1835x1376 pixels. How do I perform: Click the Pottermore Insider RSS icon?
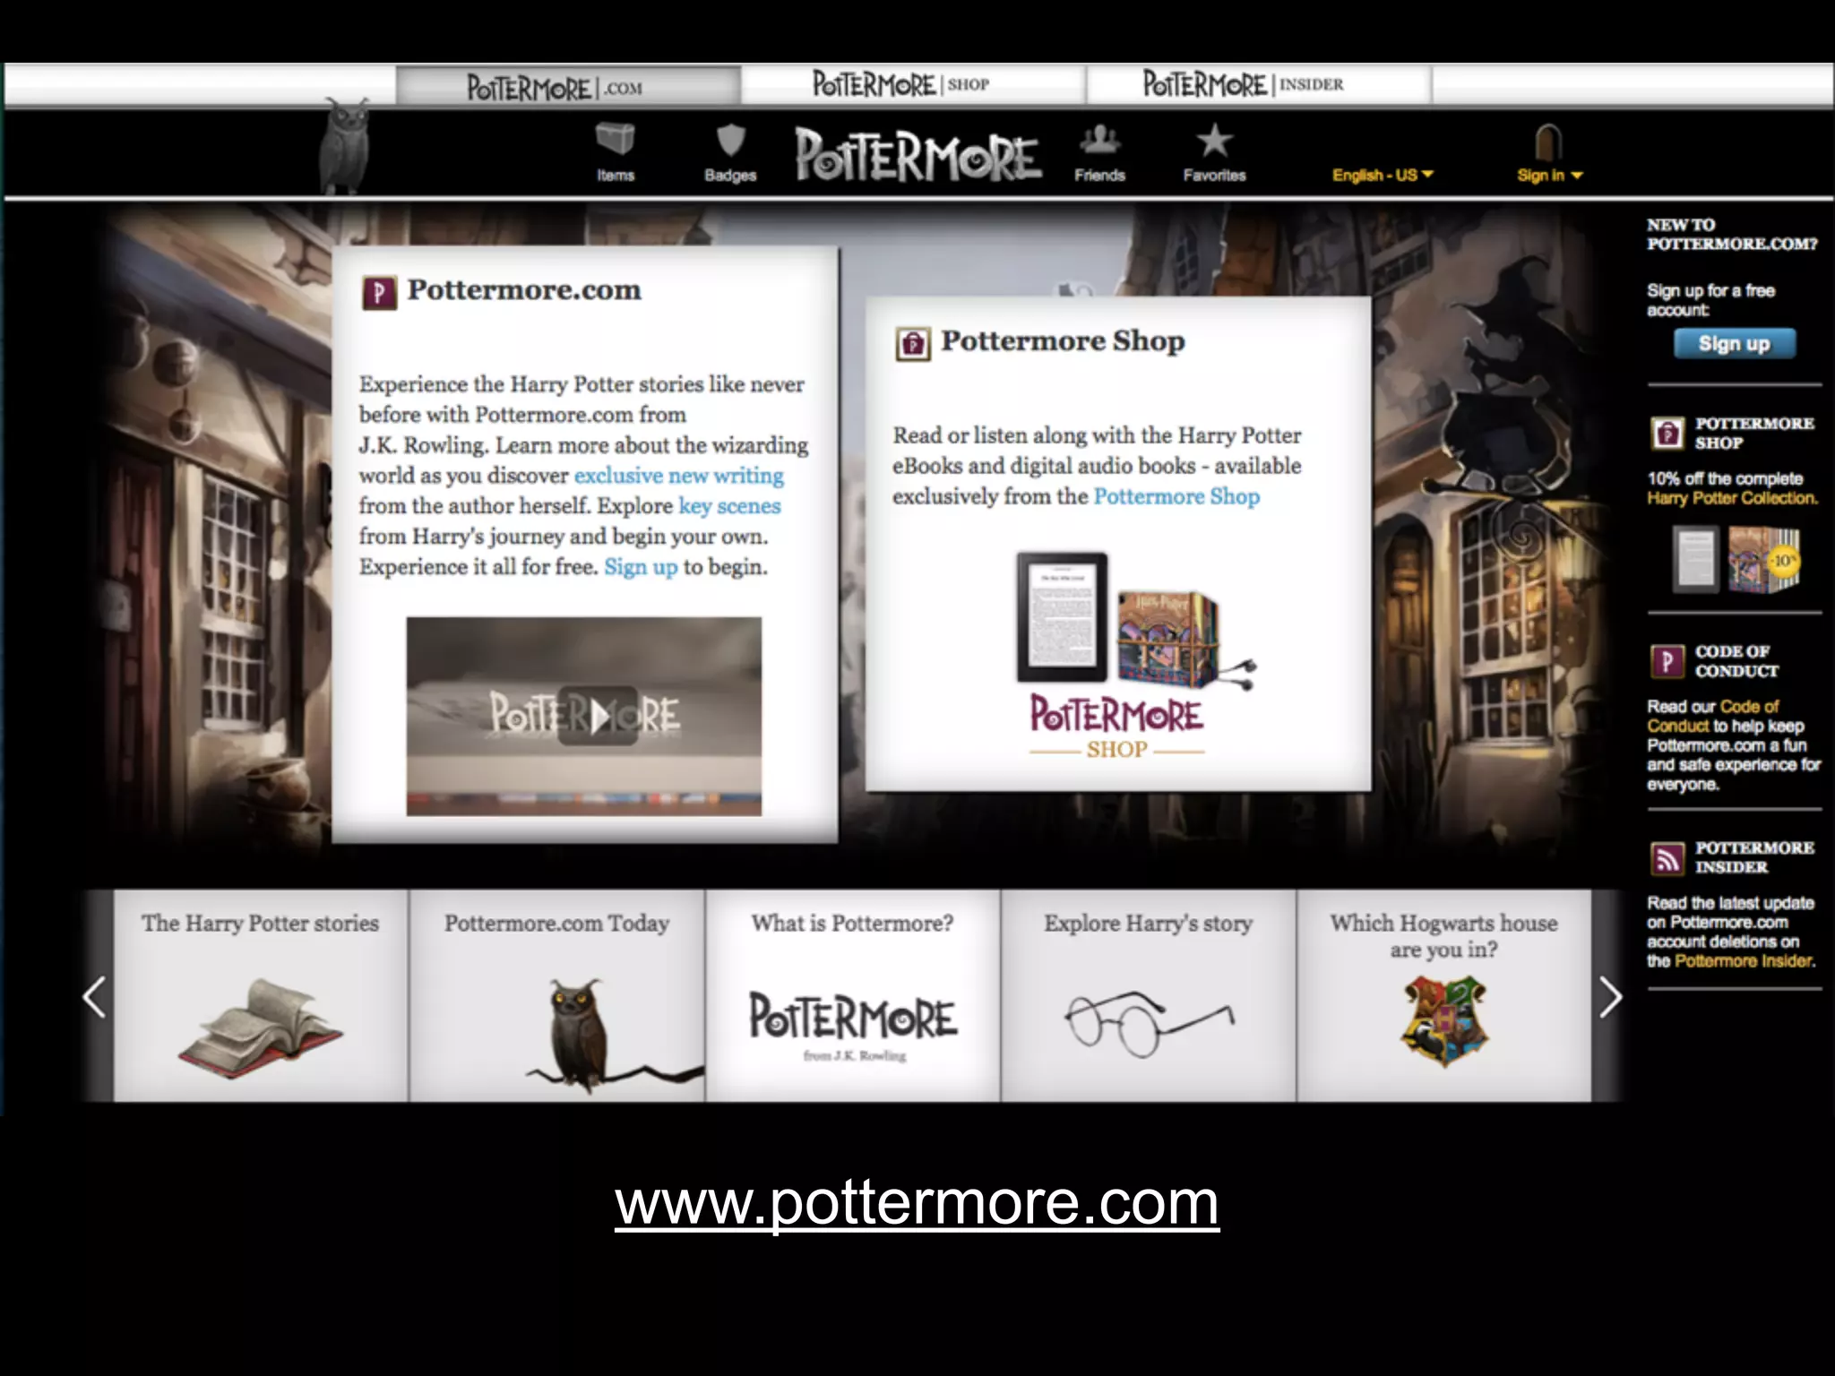pyautogui.click(x=1667, y=858)
